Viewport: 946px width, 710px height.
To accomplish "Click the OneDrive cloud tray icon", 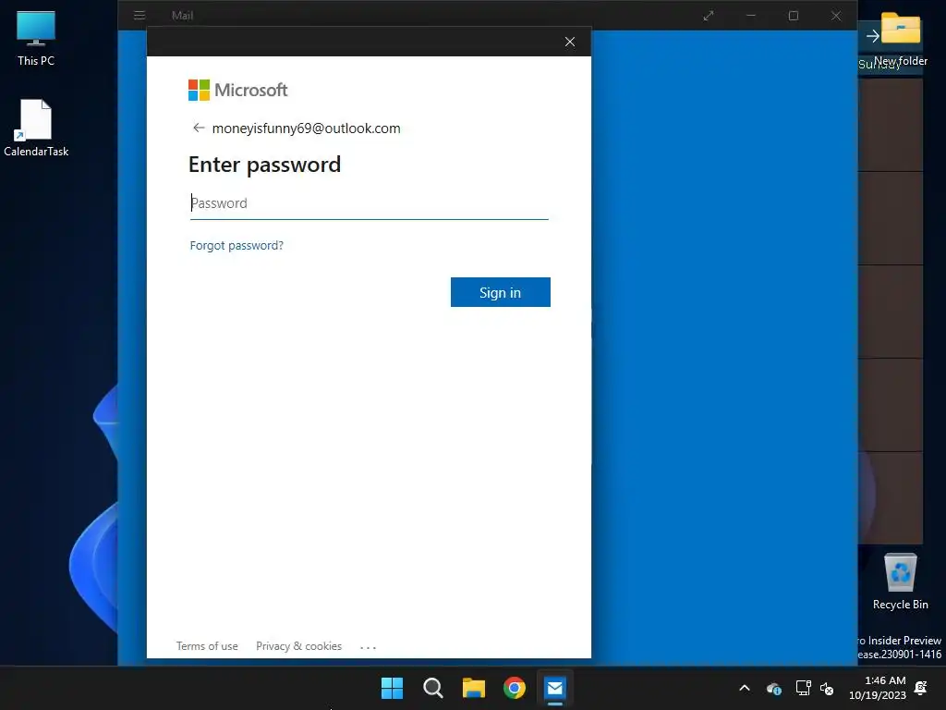I will pyautogui.click(x=774, y=688).
